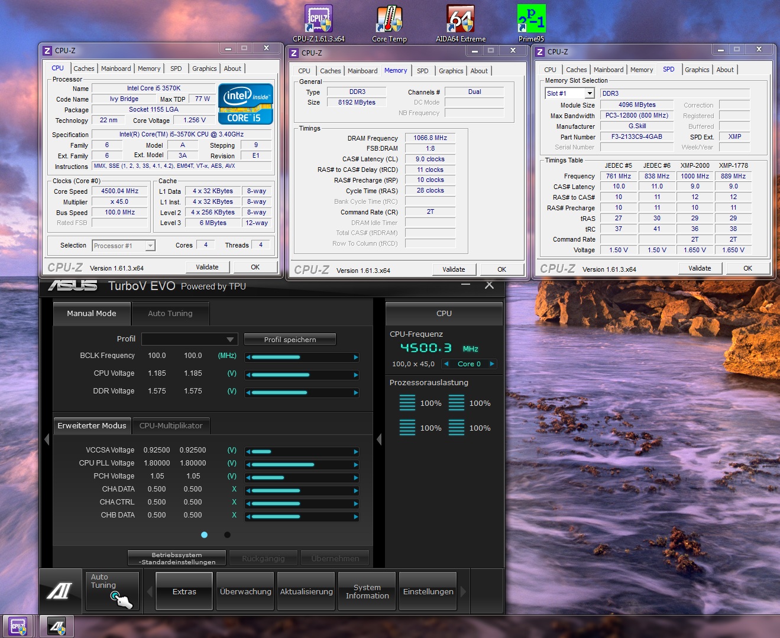Click Betriebssystem-Standardeinstellungen button

pyautogui.click(x=177, y=558)
